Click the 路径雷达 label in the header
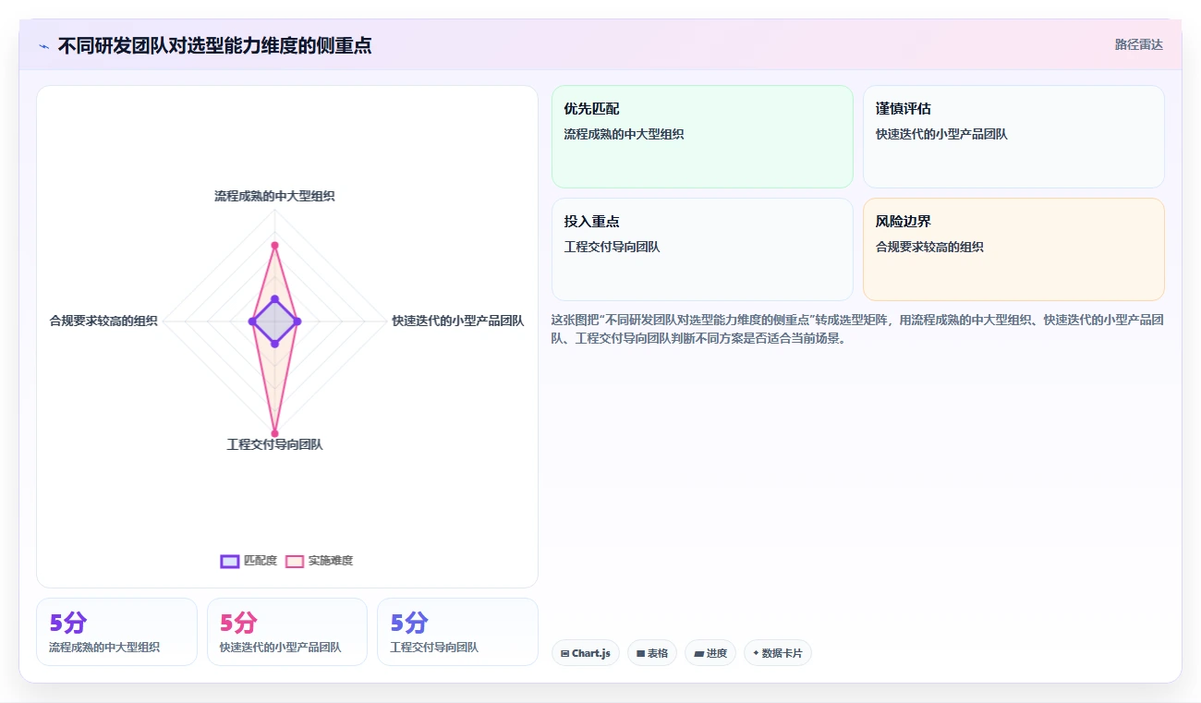Screen dimensions: 1201x703 (x=1139, y=44)
